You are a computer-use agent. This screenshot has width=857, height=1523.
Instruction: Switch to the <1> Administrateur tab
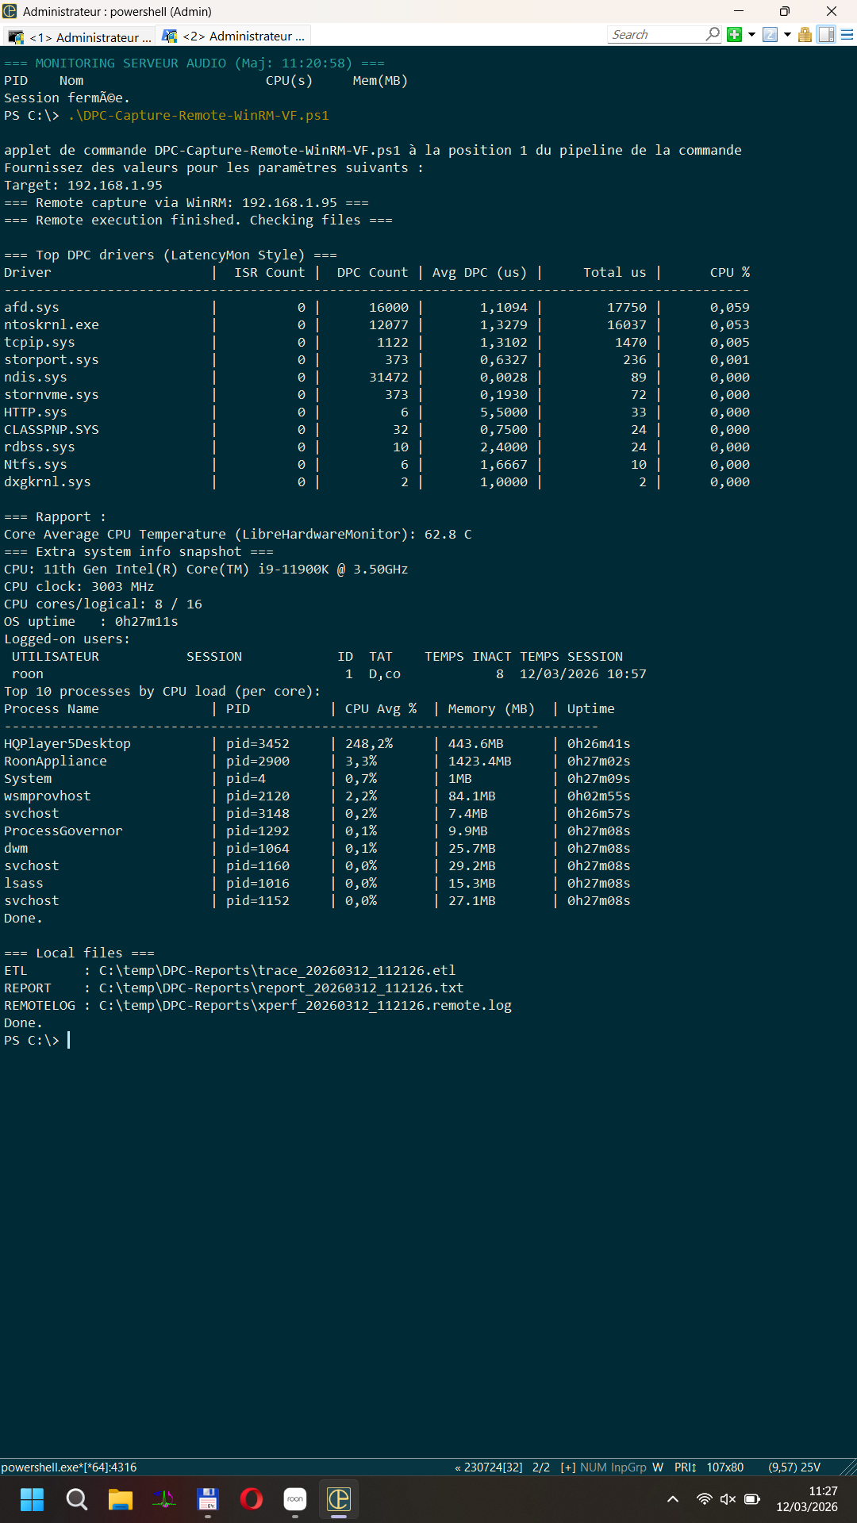79,36
